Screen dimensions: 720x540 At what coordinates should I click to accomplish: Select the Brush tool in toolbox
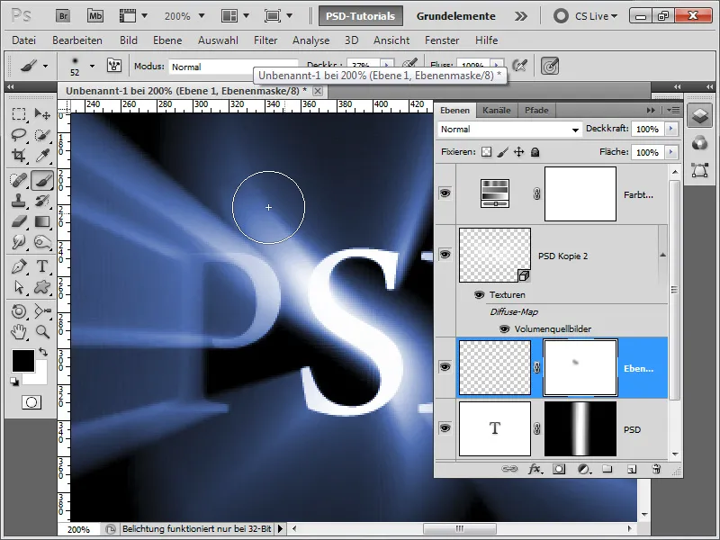point(42,180)
